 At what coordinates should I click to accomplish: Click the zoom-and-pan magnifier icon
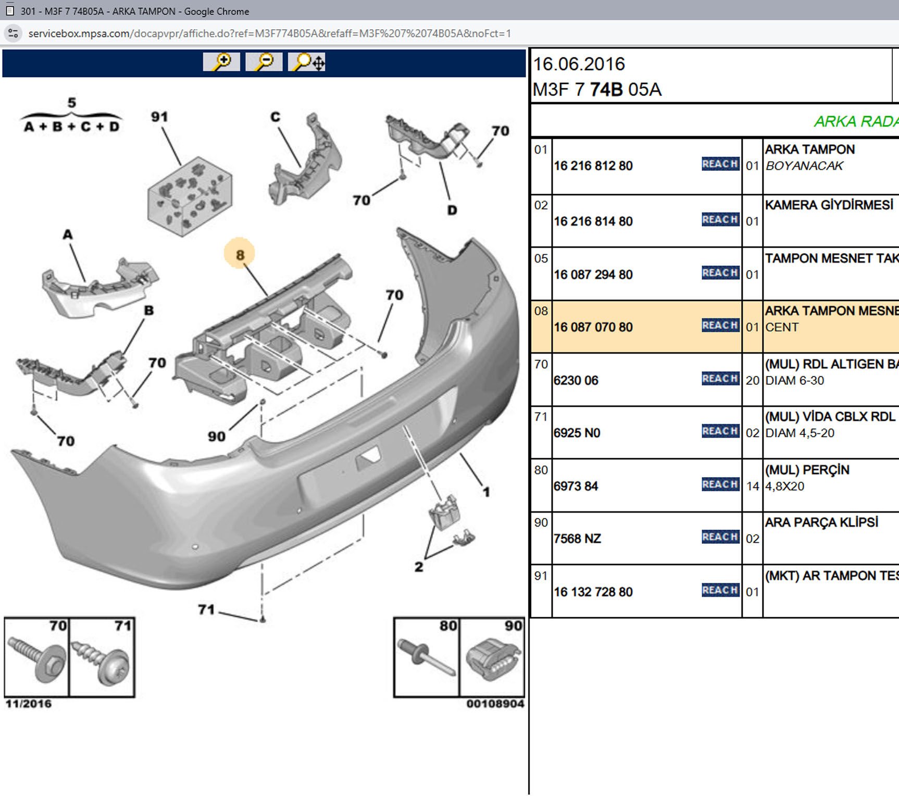[x=307, y=62]
